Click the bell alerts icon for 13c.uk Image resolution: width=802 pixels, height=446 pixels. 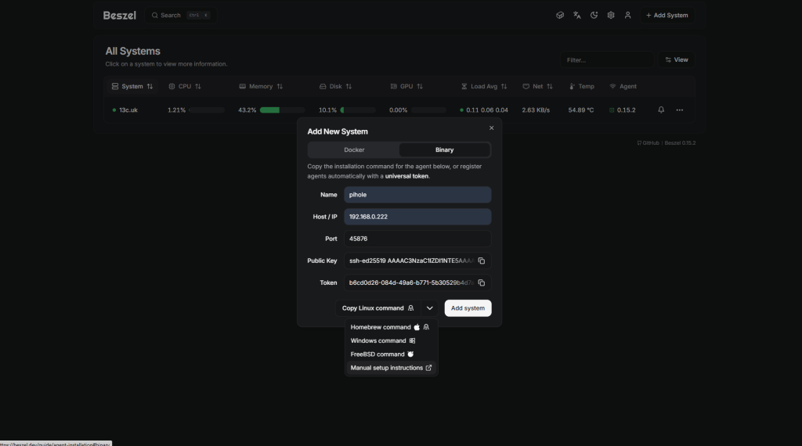click(x=661, y=110)
